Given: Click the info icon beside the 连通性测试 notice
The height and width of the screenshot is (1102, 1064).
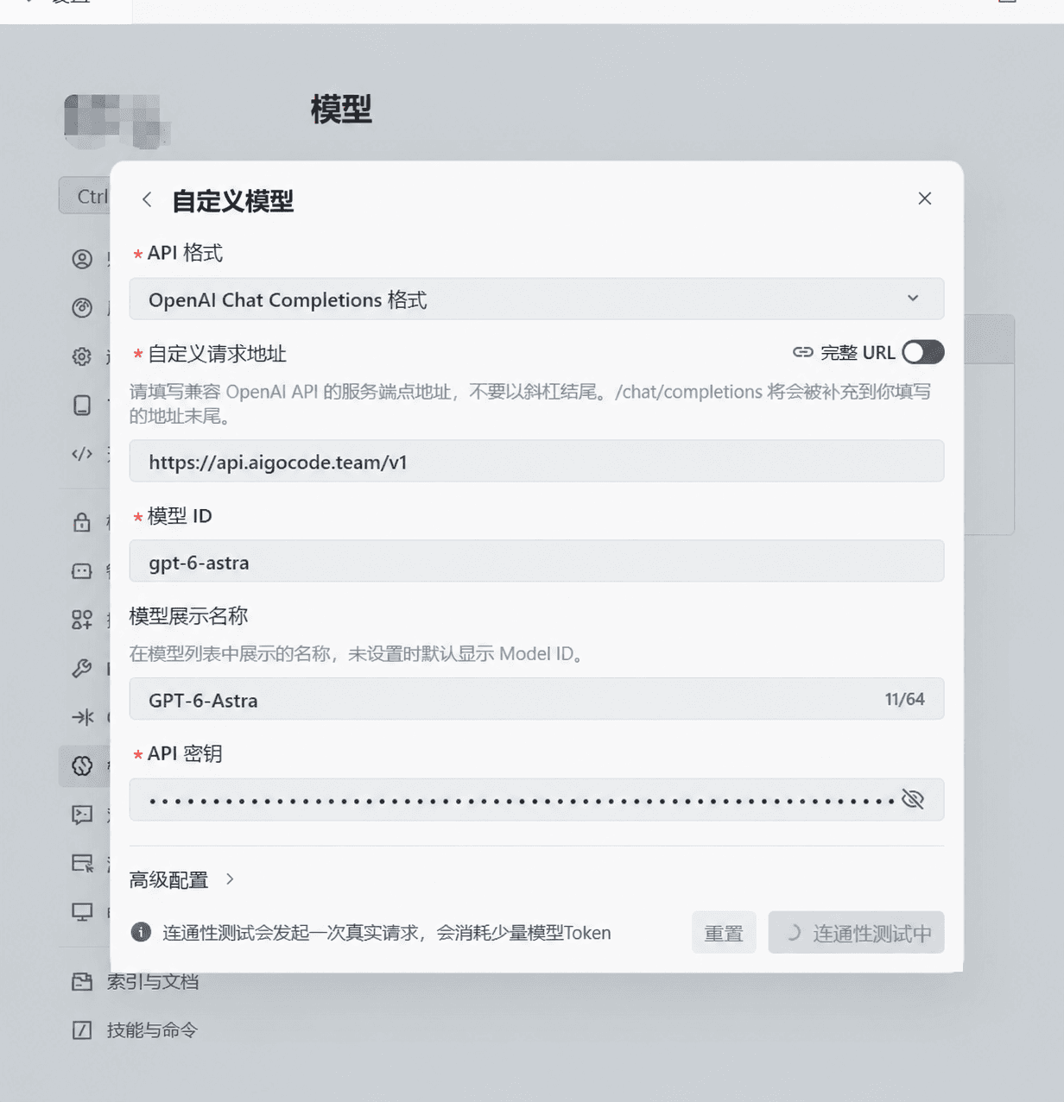Looking at the screenshot, I should click(x=141, y=932).
